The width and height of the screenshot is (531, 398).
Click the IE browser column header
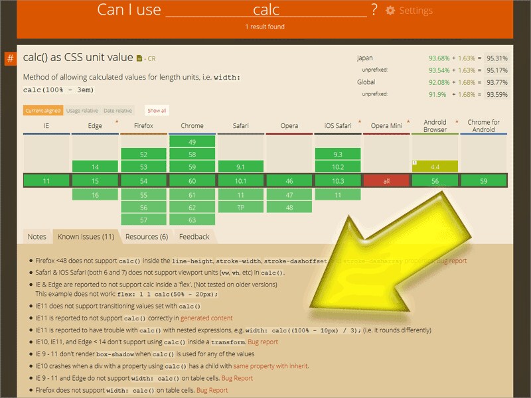point(46,126)
